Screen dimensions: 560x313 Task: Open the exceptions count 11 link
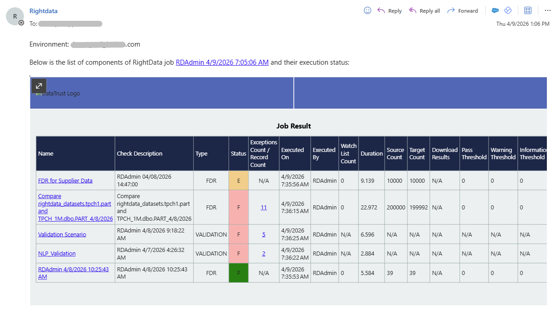coord(263,207)
